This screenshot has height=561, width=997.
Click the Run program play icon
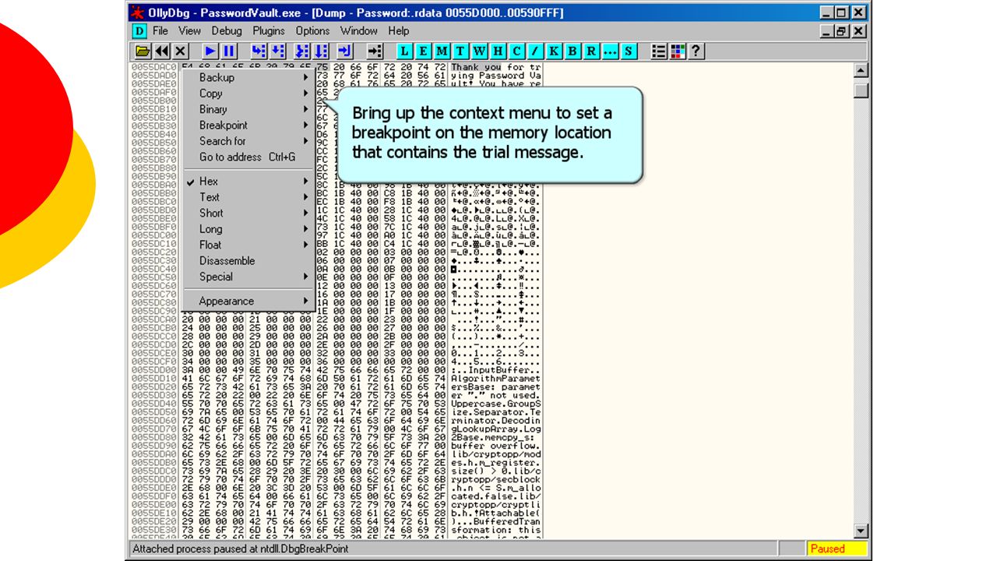[210, 51]
